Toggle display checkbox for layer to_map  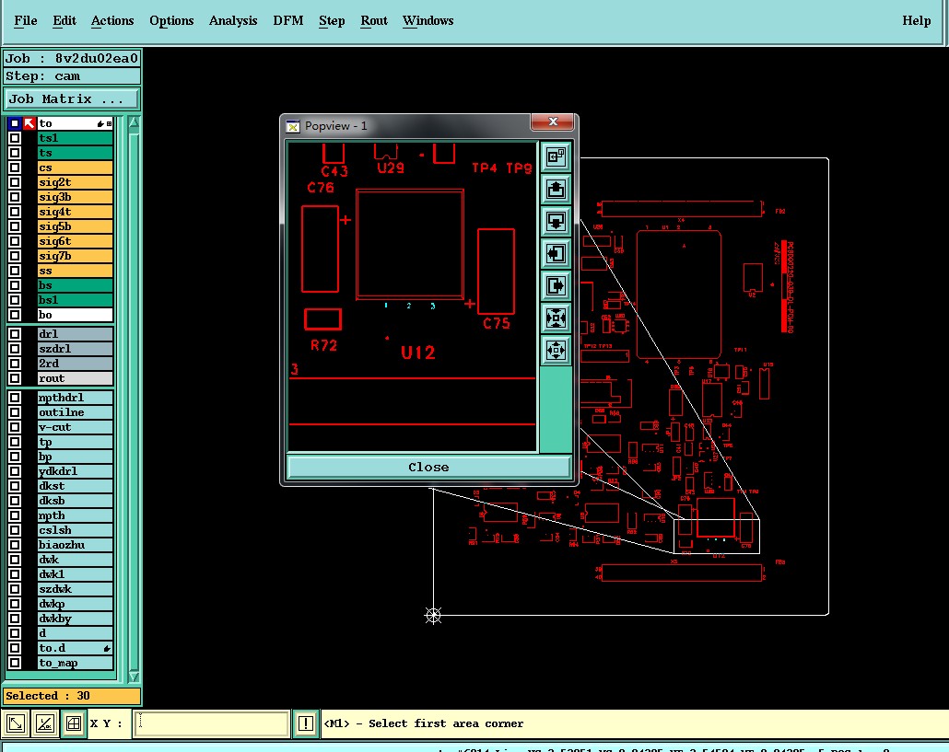pyautogui.click(x=15, y=663)
